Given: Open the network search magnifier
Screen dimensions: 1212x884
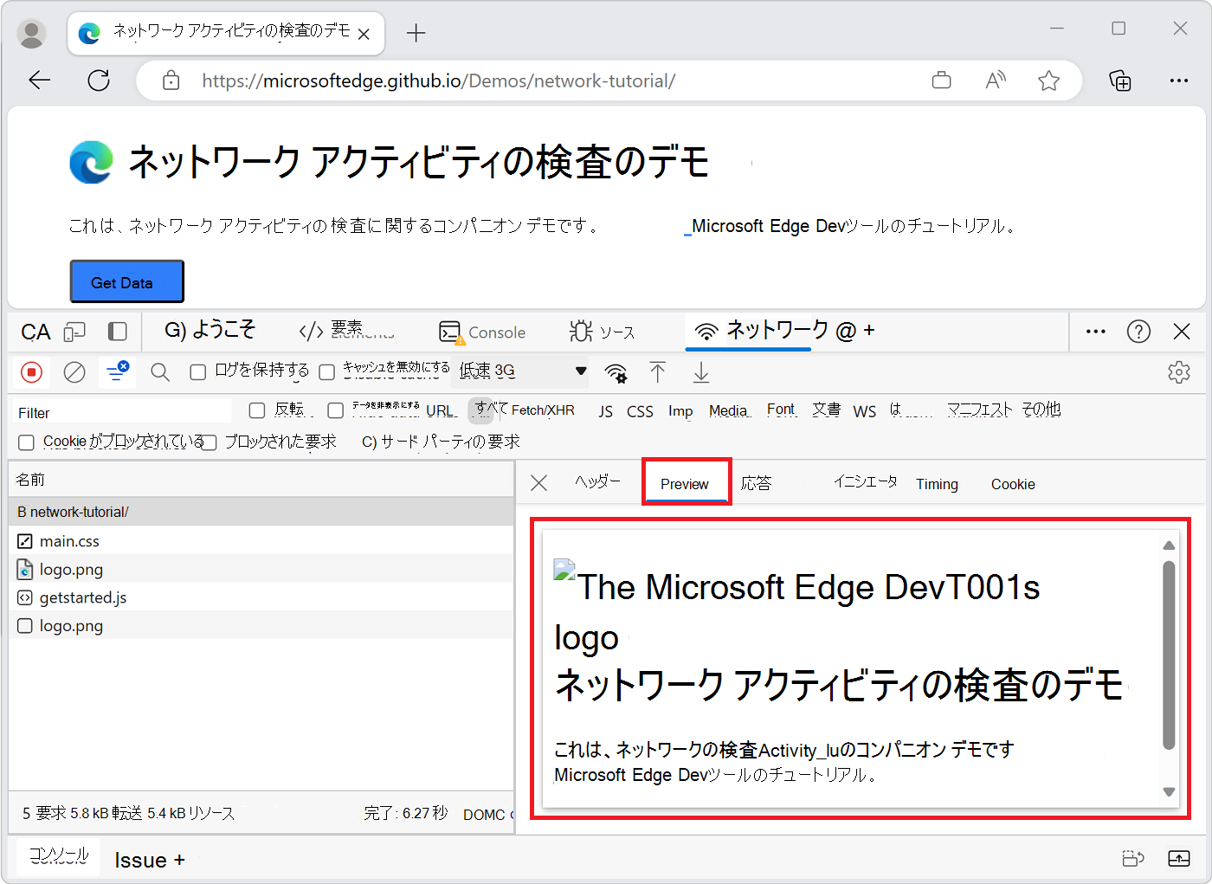Looking at the screenshot, I should click(159, 372).
